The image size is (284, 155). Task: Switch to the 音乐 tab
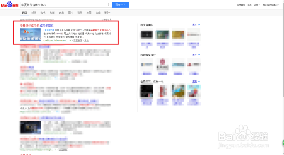pos(61,13)
